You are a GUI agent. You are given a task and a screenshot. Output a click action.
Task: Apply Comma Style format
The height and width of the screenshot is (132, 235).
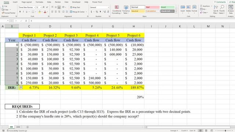pos(100,12)
